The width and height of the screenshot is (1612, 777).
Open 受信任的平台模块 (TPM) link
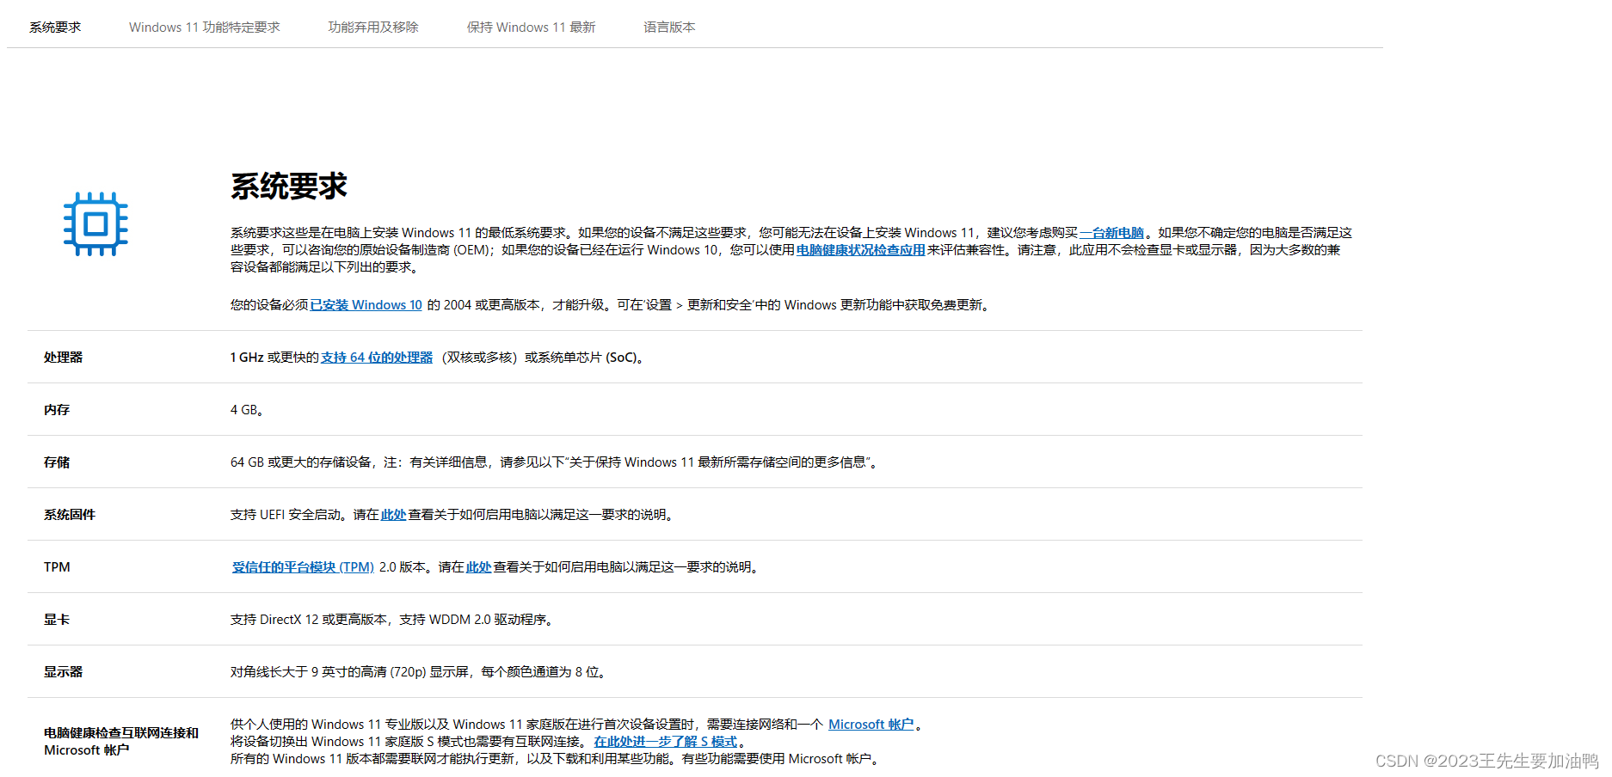(x=303, y=567)
